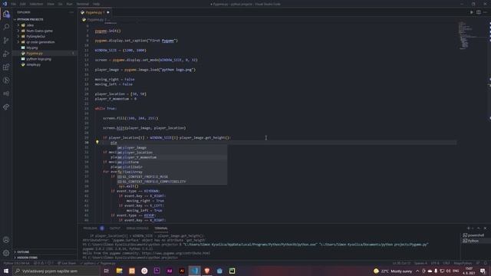Open the Selection menu

pos(36,4)
